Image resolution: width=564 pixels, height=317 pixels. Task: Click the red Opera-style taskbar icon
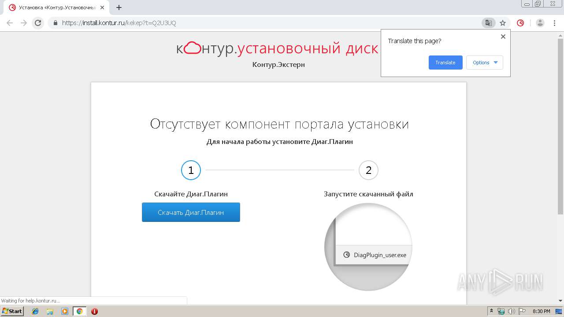pos(94,311)
